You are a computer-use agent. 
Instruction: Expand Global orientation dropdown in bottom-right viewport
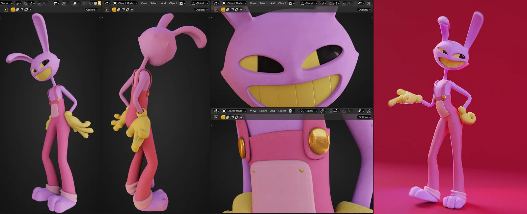pyautogui.click(x=309, y=111)
